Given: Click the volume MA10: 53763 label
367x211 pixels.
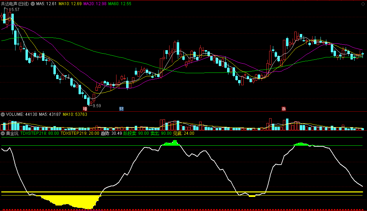Looking at the screenshot, I should (75, 114).
